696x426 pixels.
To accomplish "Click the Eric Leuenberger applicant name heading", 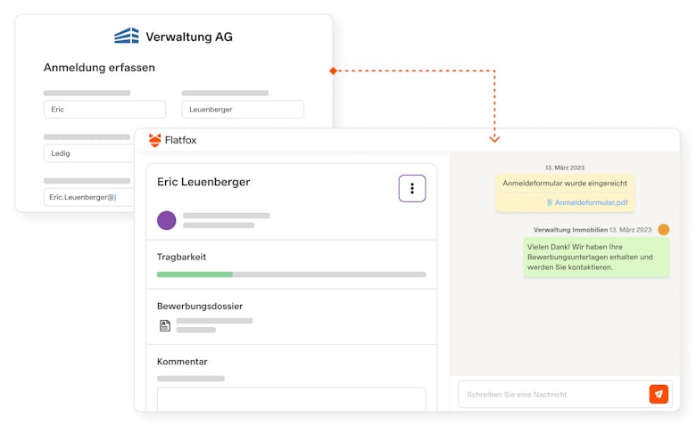I will [x=203, y=182].
